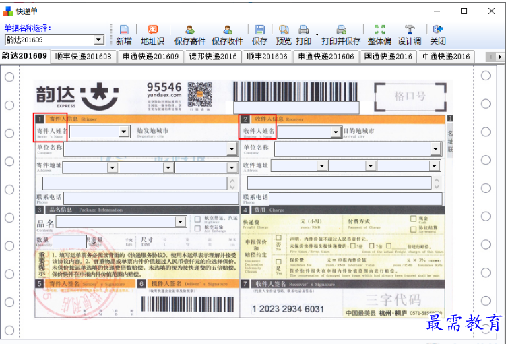The width and height of the screenshot is (508, 344).
Task: Check 航空禁运、汽运 checkbox
Action: pyautogui.click(x=197, y=219)
